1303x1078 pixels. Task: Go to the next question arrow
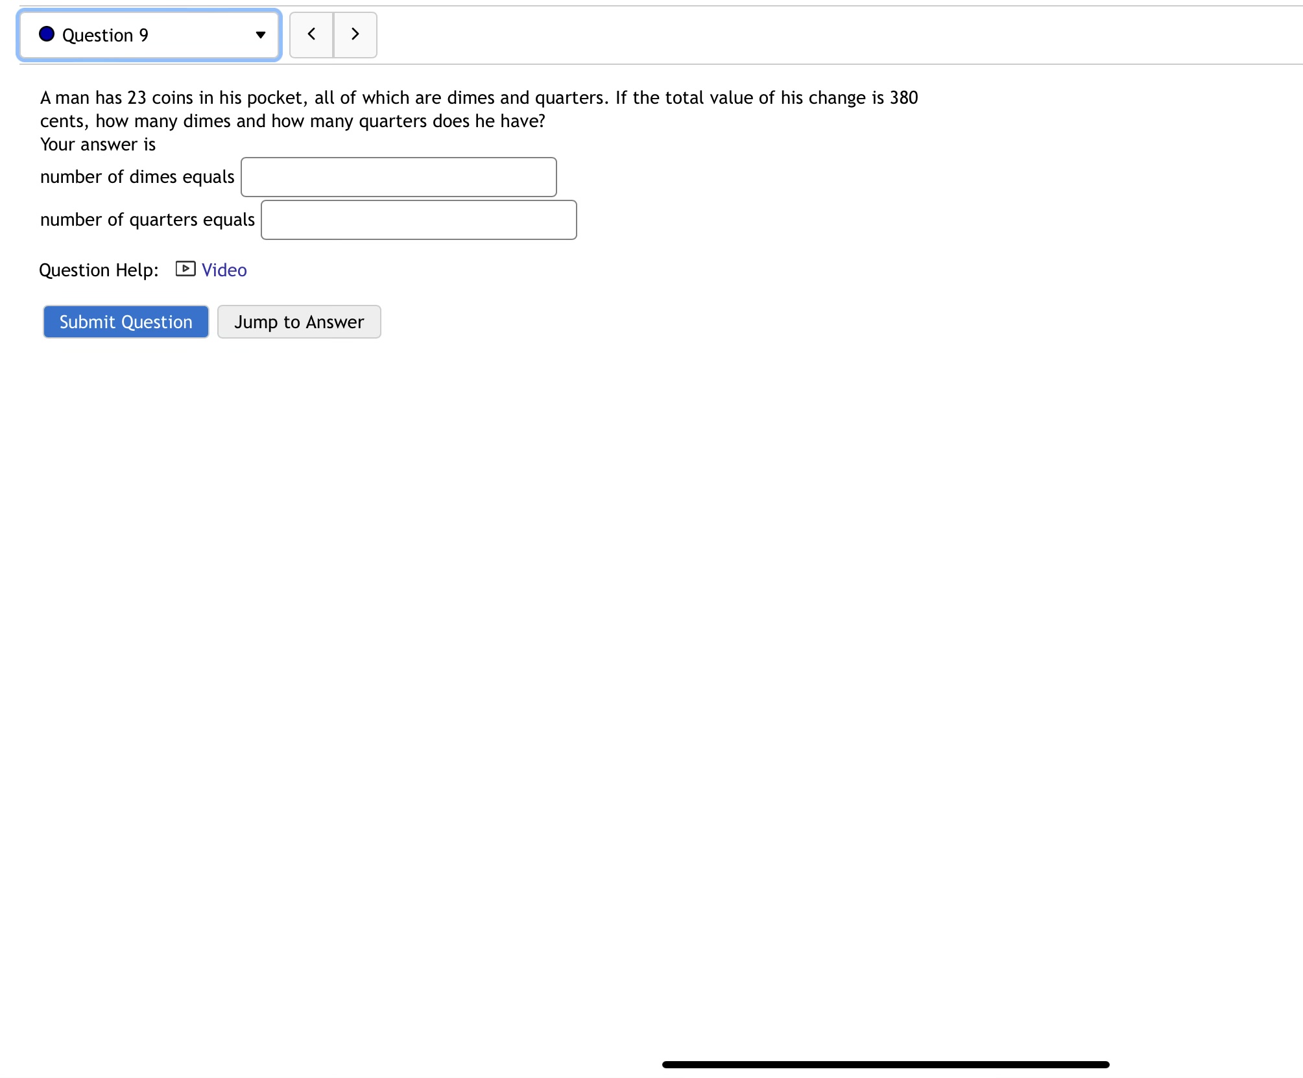355,34
